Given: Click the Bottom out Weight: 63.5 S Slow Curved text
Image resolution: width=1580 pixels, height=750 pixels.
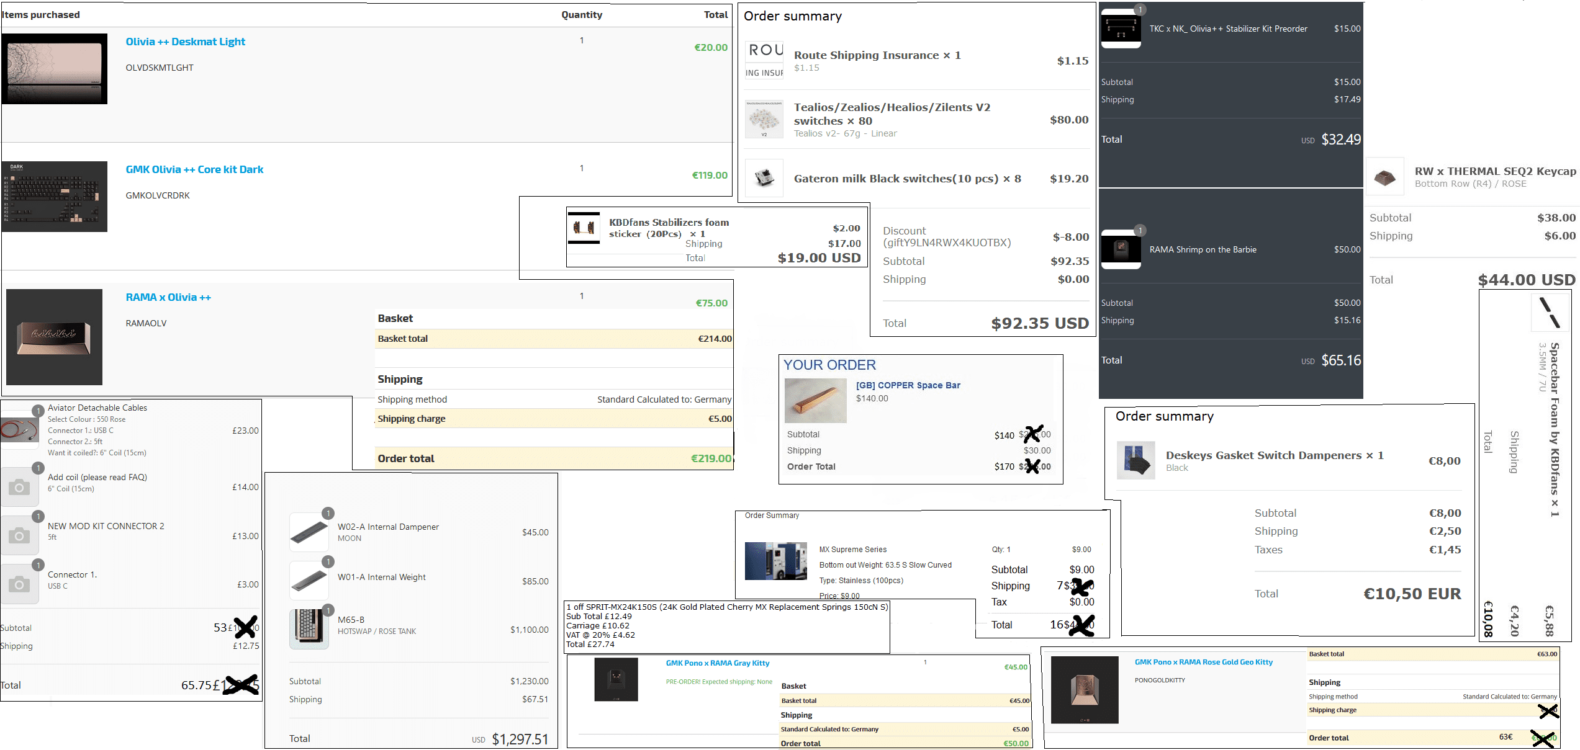Looking at the screenshot, I should (885, 565).
